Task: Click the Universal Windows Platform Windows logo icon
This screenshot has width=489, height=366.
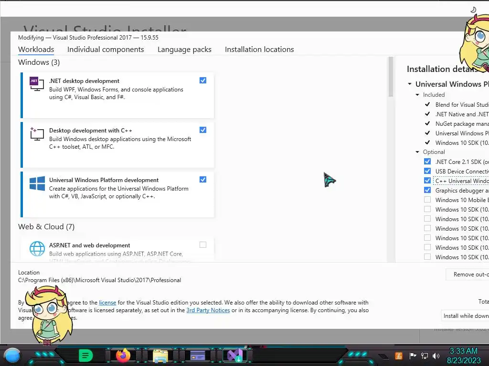Action: (x=37, y=183)
